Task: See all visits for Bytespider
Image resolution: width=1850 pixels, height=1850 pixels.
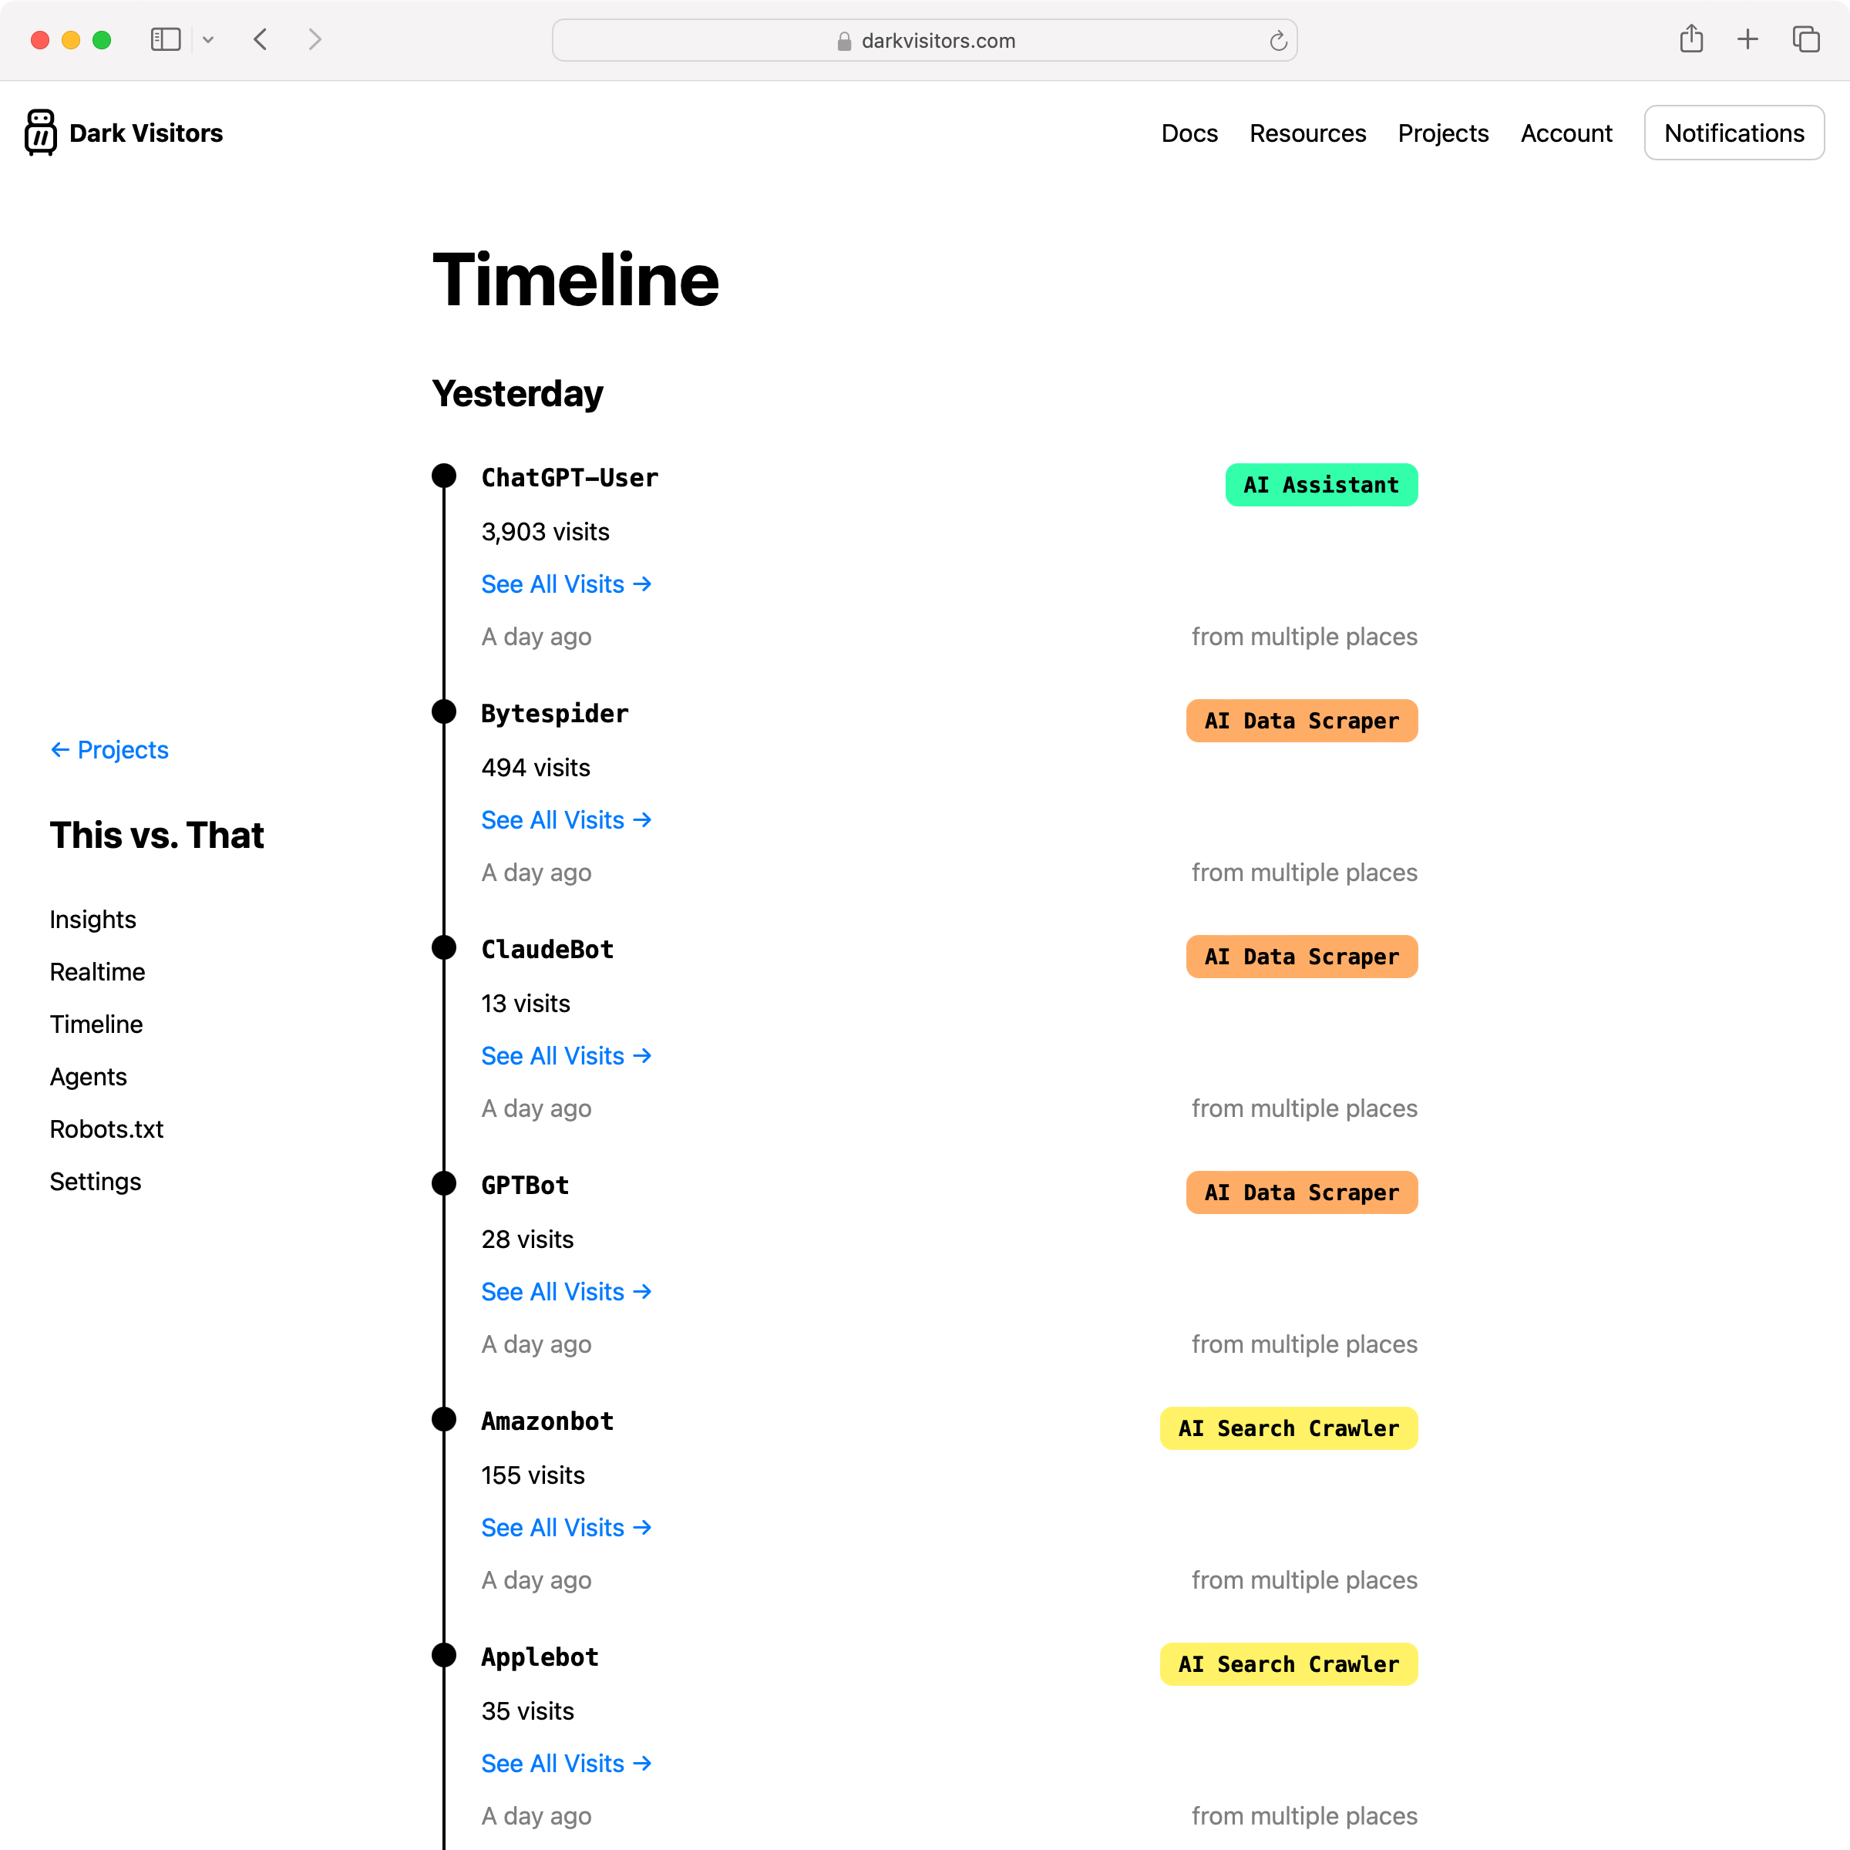Action: coord(566,820)
